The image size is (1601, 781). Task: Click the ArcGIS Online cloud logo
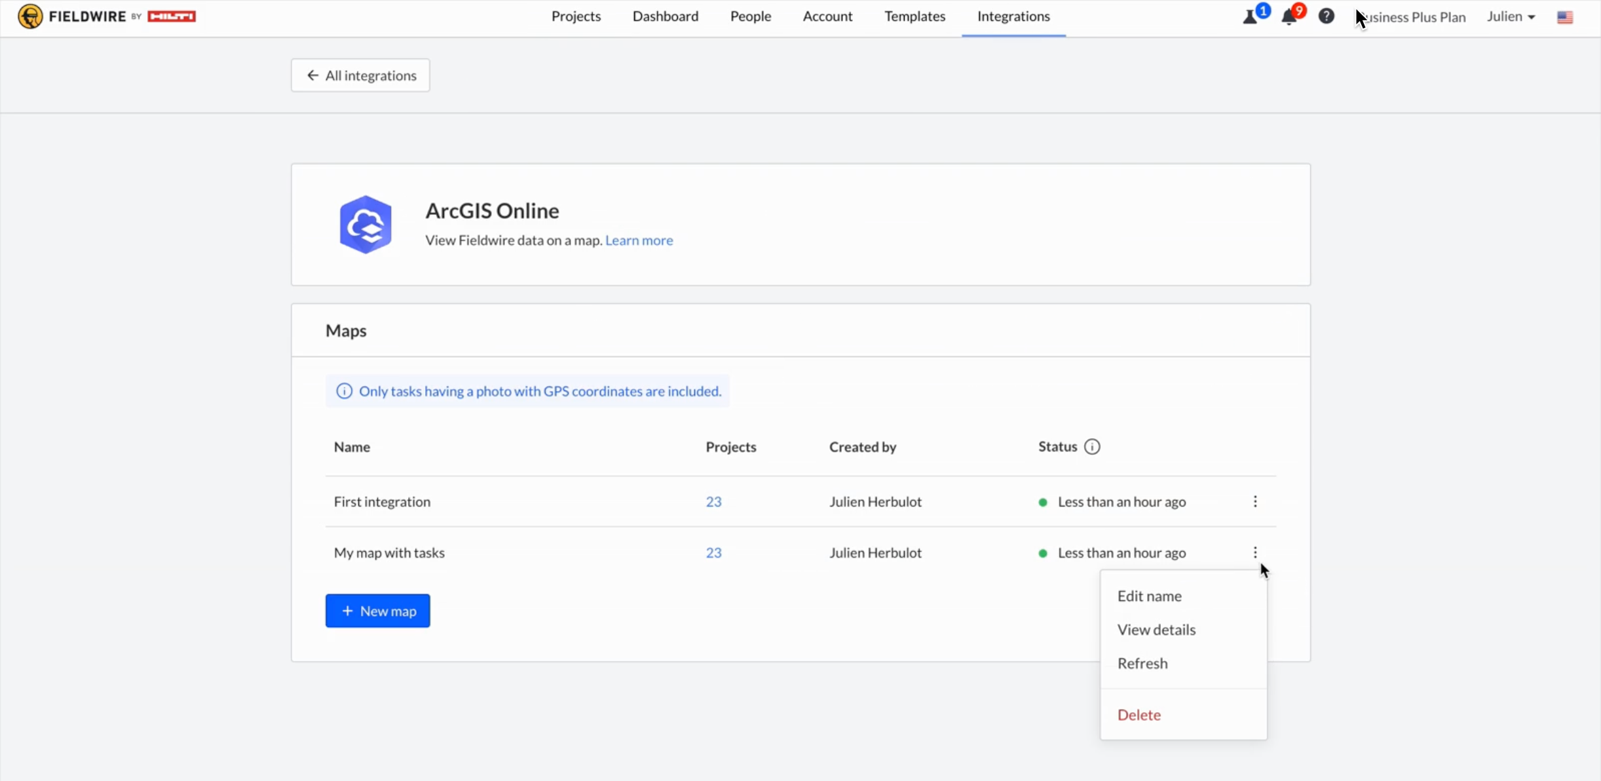pos(366,225)
